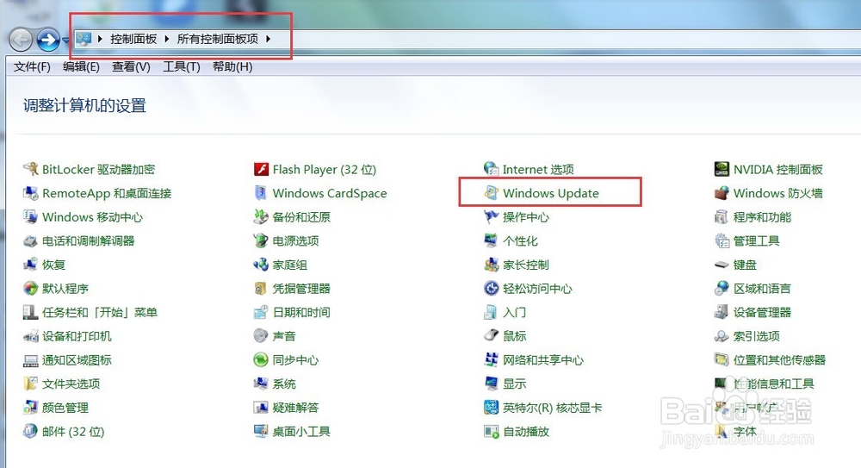Open the Flash Player (32 位) icon
This screenshot has width=861, height=468.
[x=261, y=169]
